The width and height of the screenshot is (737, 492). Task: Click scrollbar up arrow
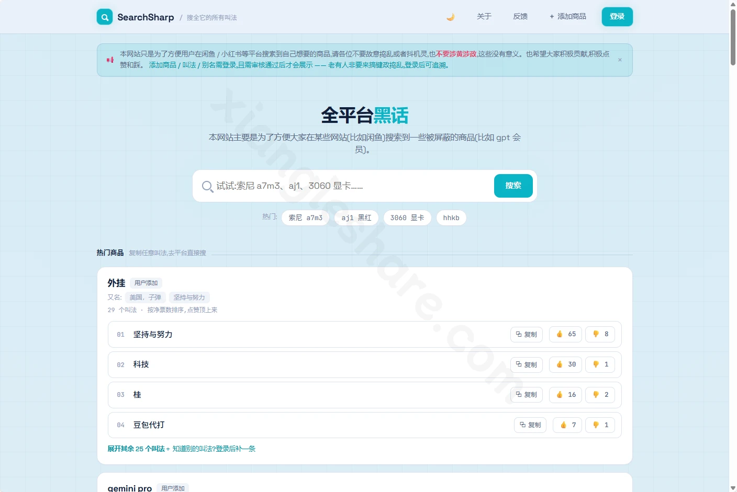733,4
